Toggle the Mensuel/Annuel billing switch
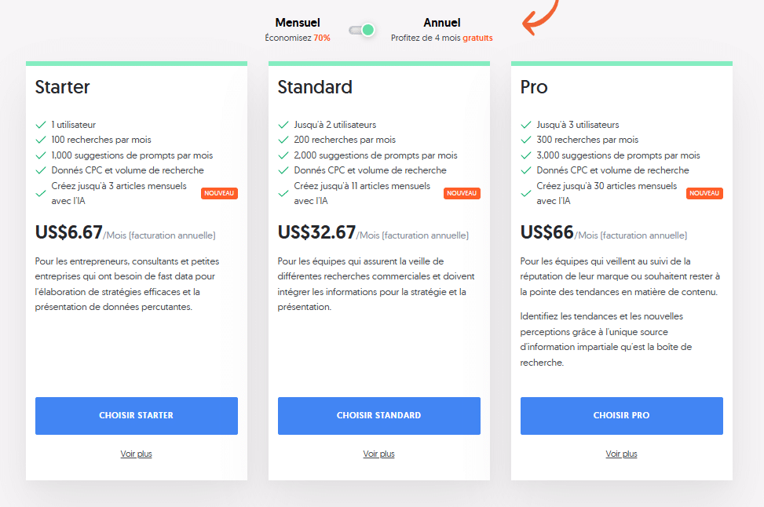 362,30
